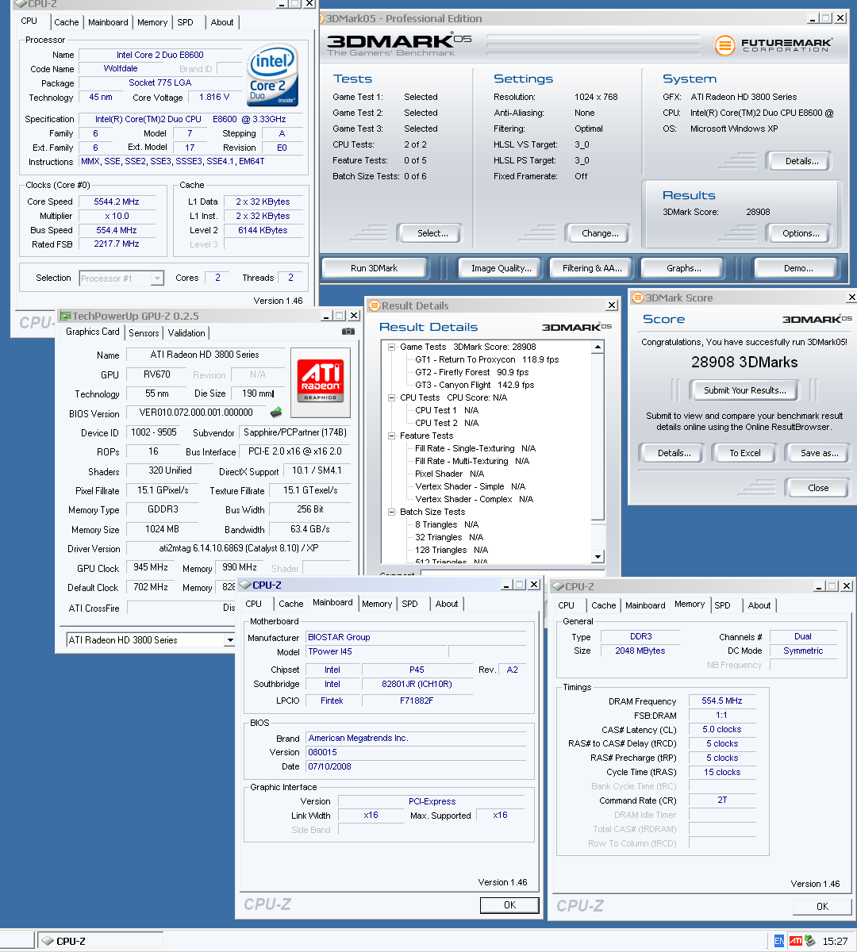Click the Result Details scrollbar down arrow
The image size is (857, 952).
point(599,557)
